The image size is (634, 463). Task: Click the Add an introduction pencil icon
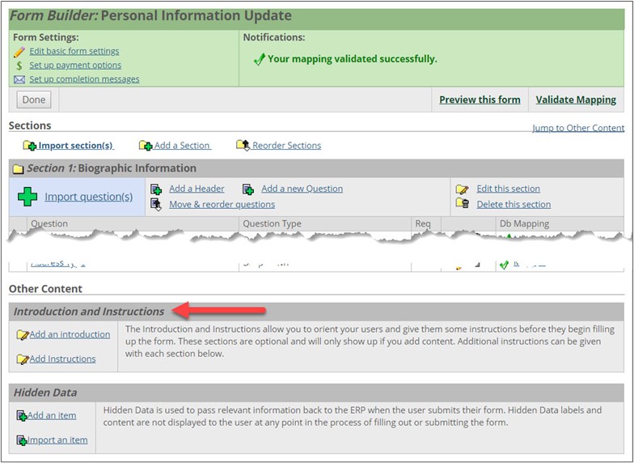23,335
